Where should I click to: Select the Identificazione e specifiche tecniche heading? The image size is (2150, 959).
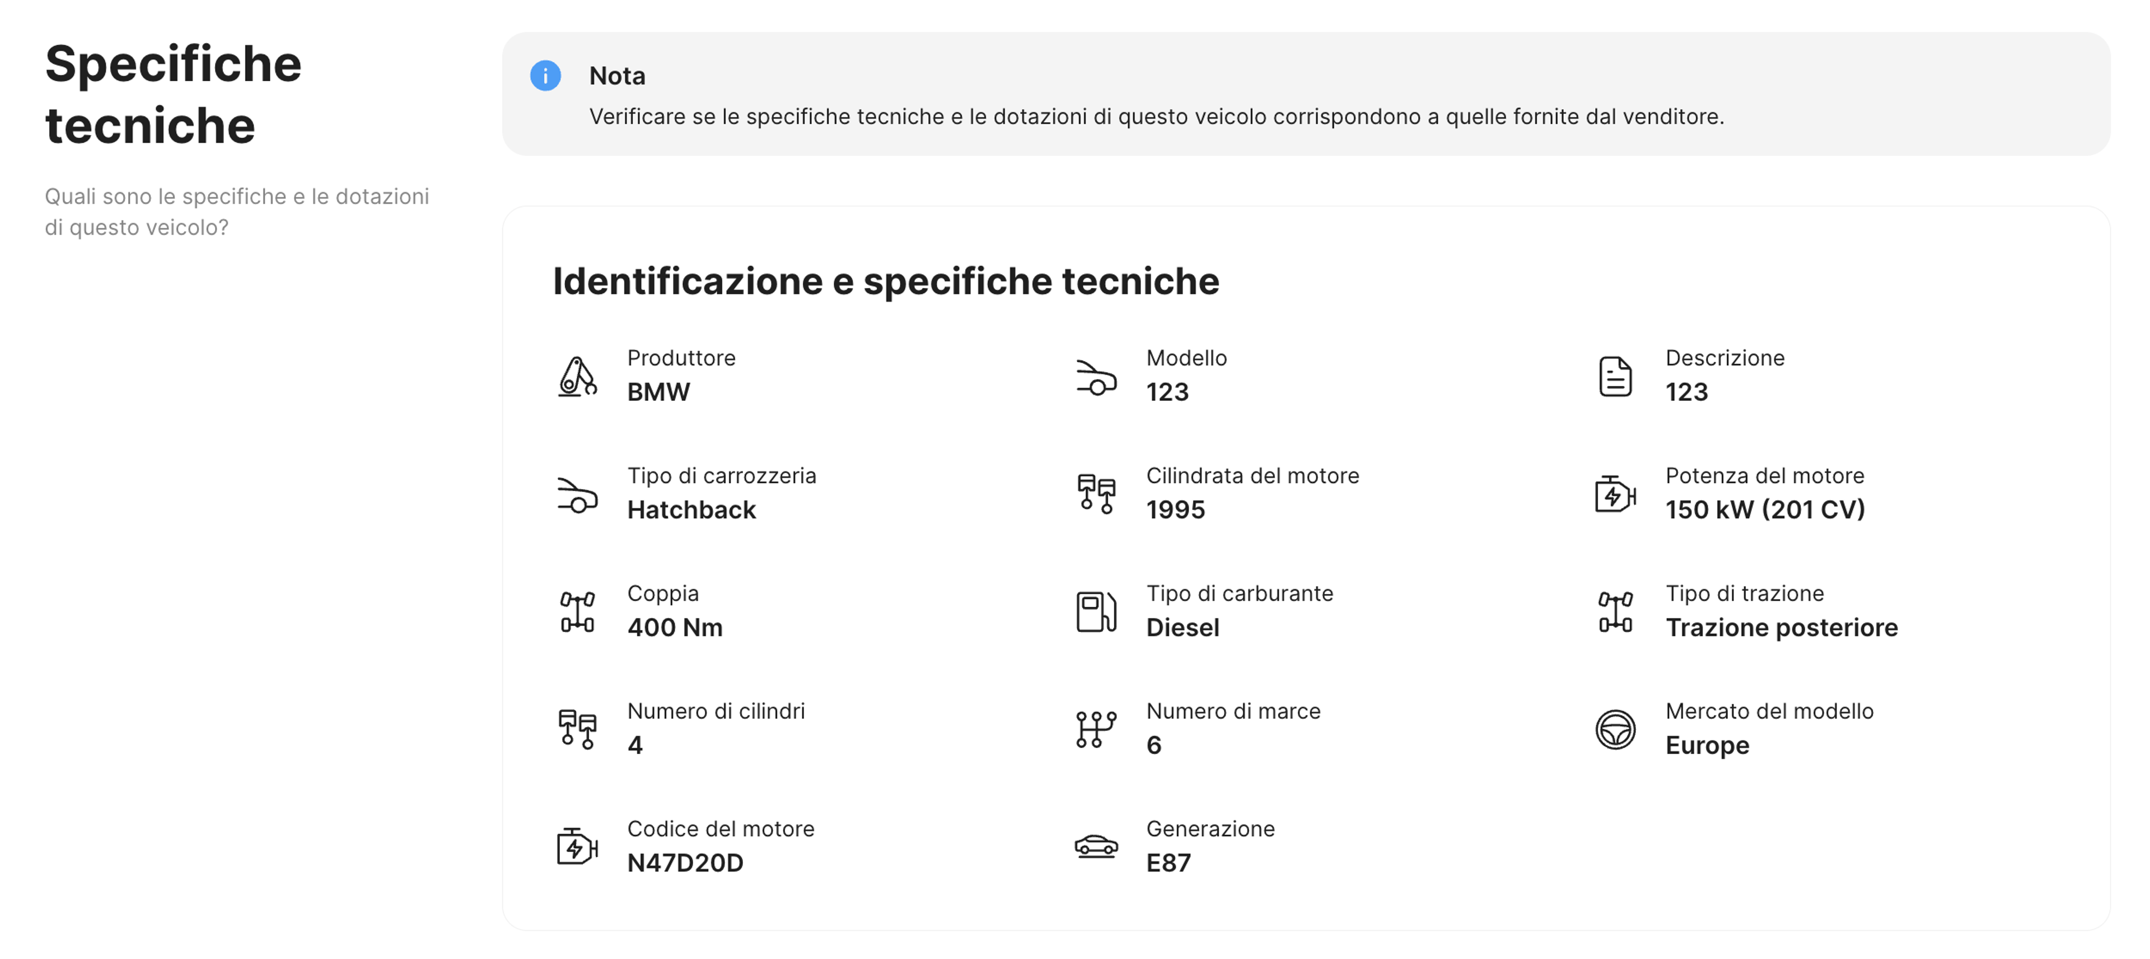coord(886,280)
